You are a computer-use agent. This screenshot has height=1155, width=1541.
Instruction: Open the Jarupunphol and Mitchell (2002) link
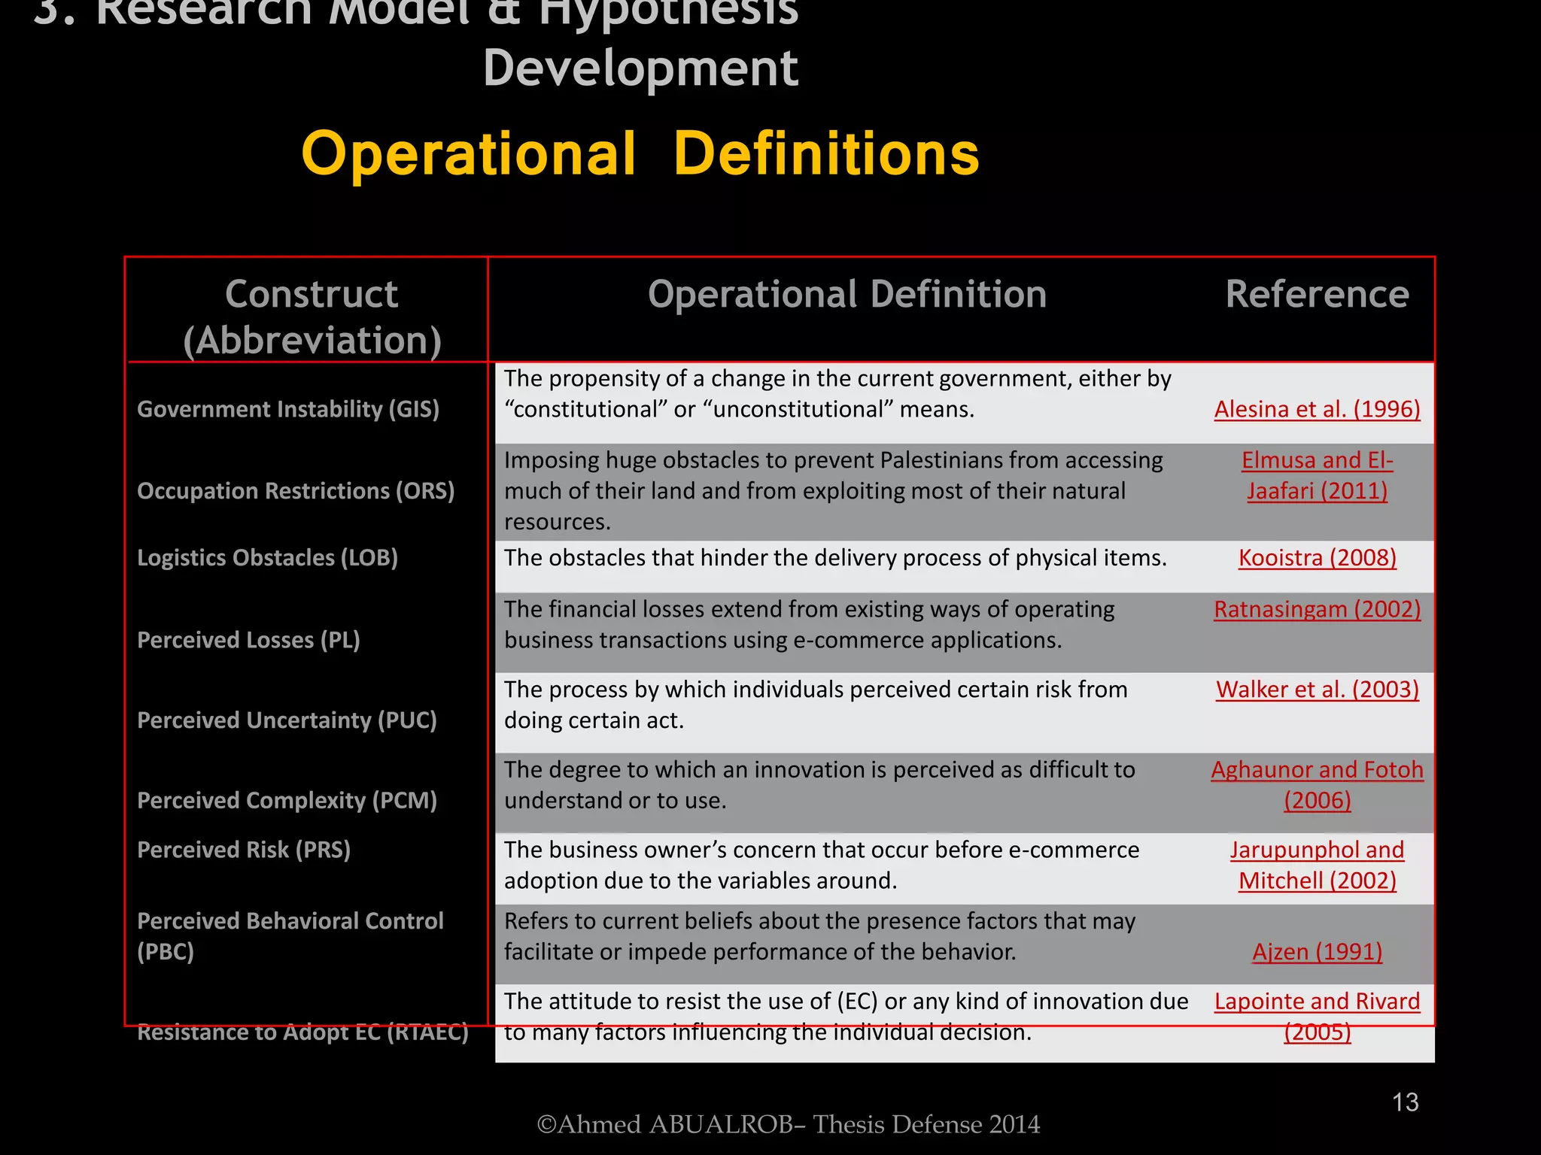1317,865
